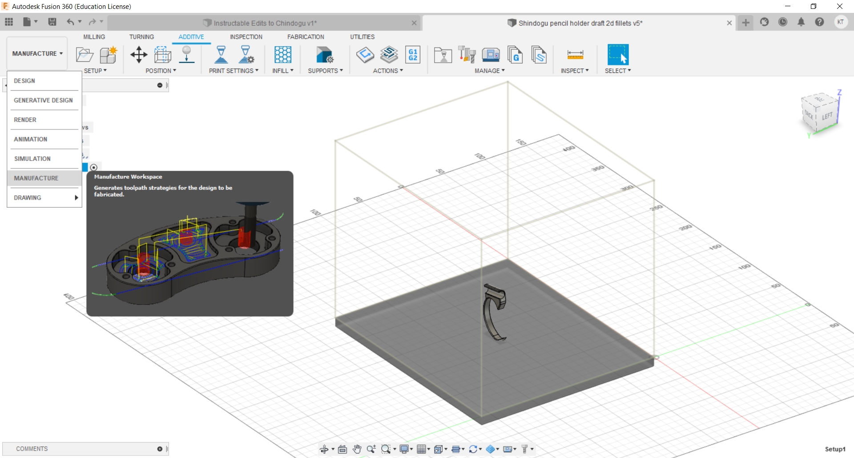Switch to the MILLING tab

click(x=94, y=37)
